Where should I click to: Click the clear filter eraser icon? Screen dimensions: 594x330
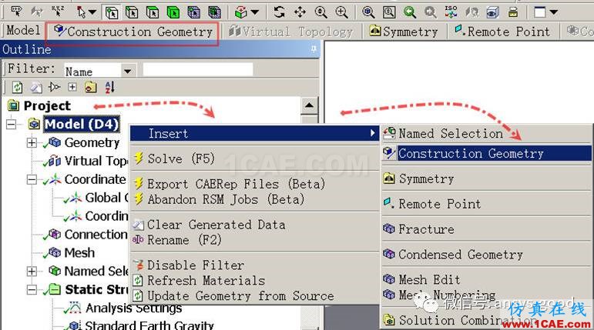(36, 88)
